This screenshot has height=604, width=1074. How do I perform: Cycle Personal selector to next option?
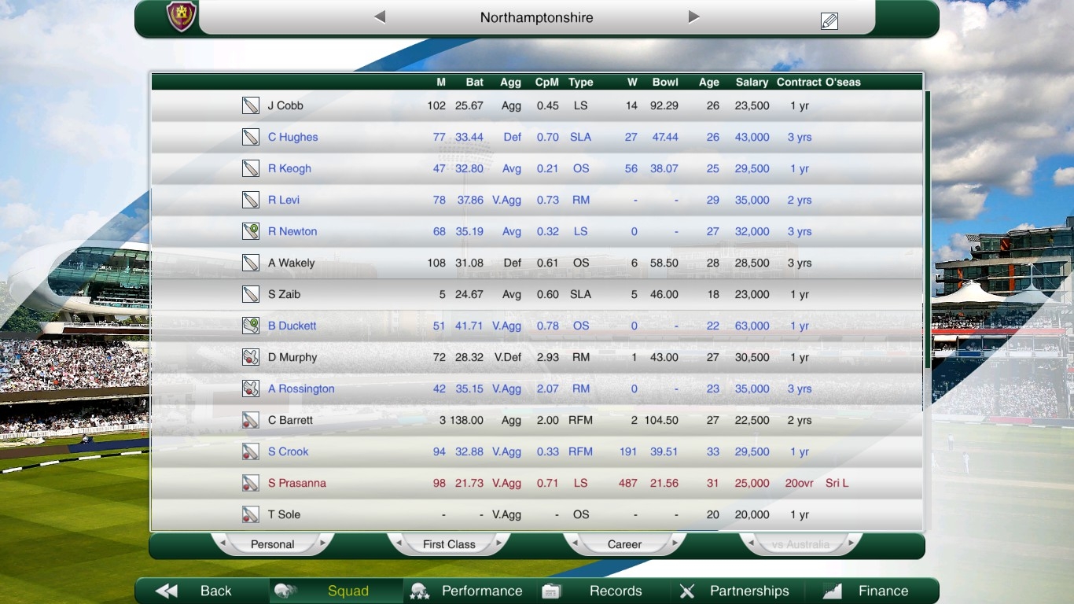[x=322, y=543]
